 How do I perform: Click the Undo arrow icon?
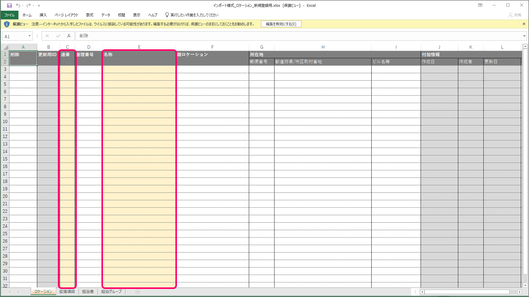pyautogui.click(x=18, y=5)
